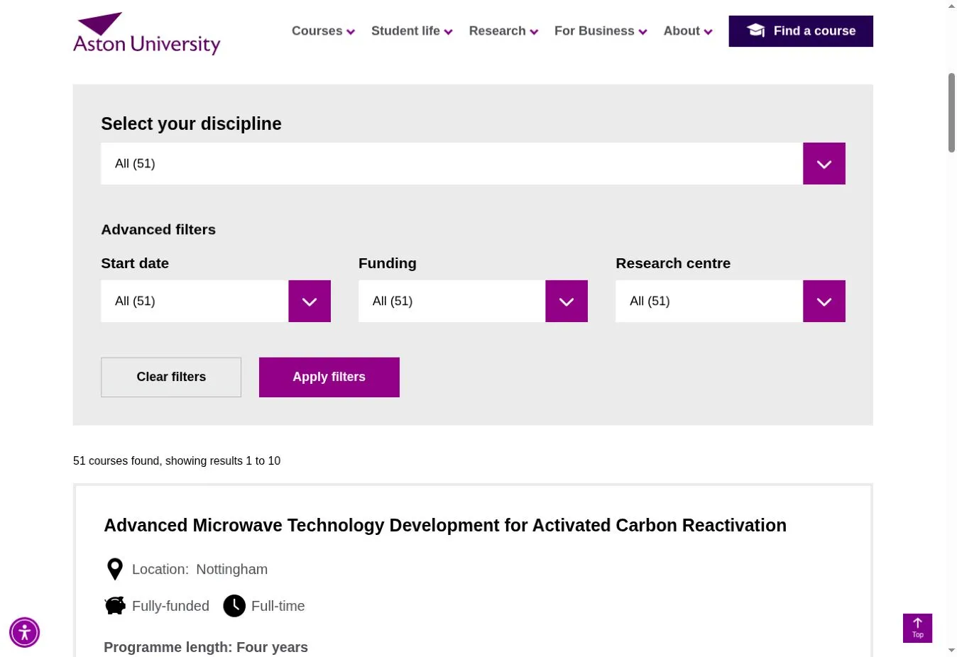Screen dimensions: 957x657
Task: Click the 'Full-time' label text
Action: pyautogui.click(x=278, y=607)
